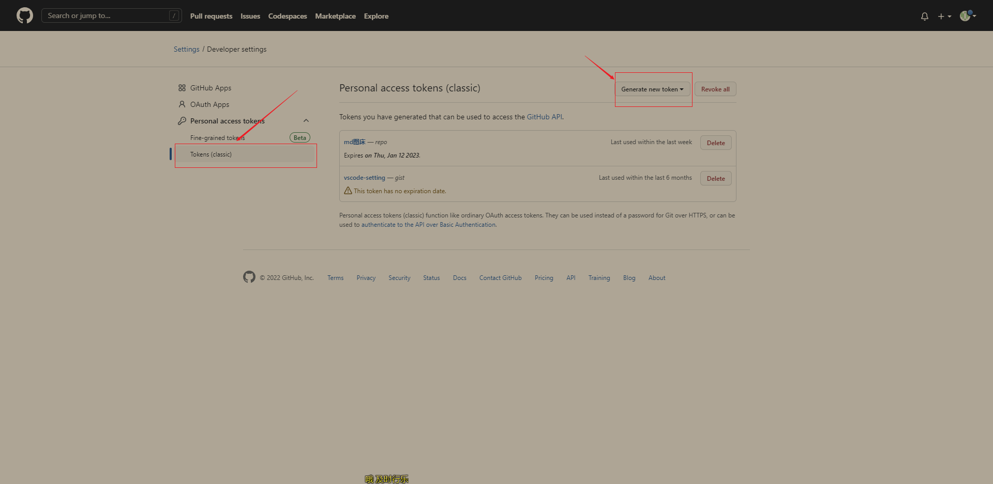Open Pull requests in top navigation

[x=211, y=16]
